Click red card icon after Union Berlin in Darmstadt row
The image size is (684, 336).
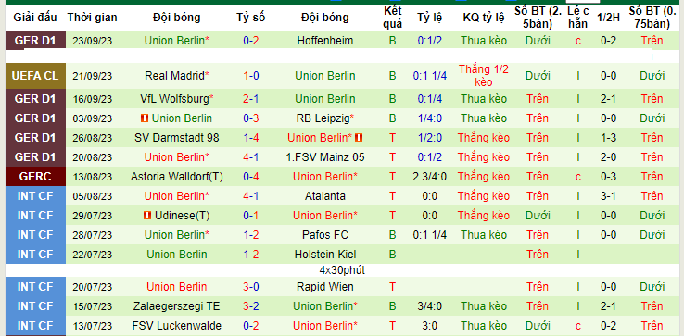[359, 138]
